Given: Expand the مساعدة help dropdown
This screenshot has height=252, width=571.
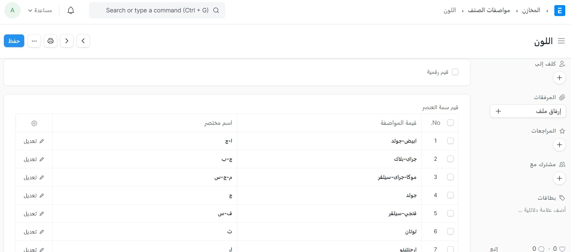Looking at the screenshot, I should click(40, 11).
